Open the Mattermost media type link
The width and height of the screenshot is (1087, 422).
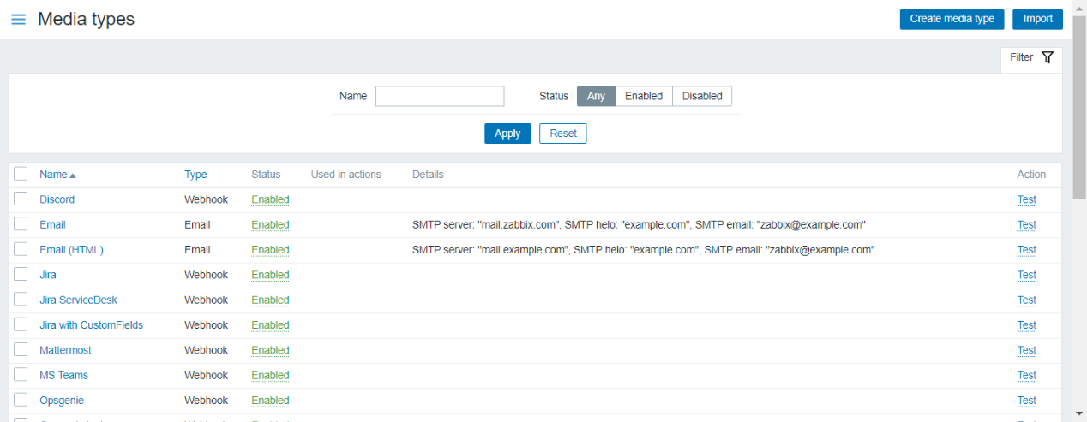(65, 350)
